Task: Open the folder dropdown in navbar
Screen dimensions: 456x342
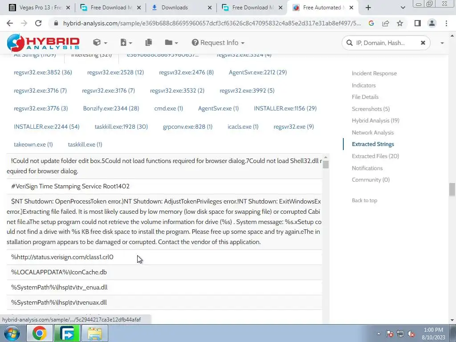Action: [x=171, y=43]
